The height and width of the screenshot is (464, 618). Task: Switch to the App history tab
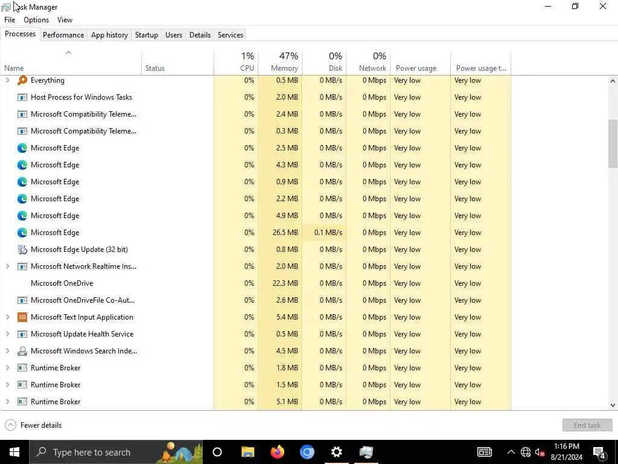(110, 34)
